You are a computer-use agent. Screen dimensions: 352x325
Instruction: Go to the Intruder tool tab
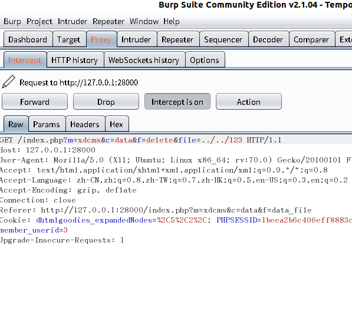(x=136, y=39)
